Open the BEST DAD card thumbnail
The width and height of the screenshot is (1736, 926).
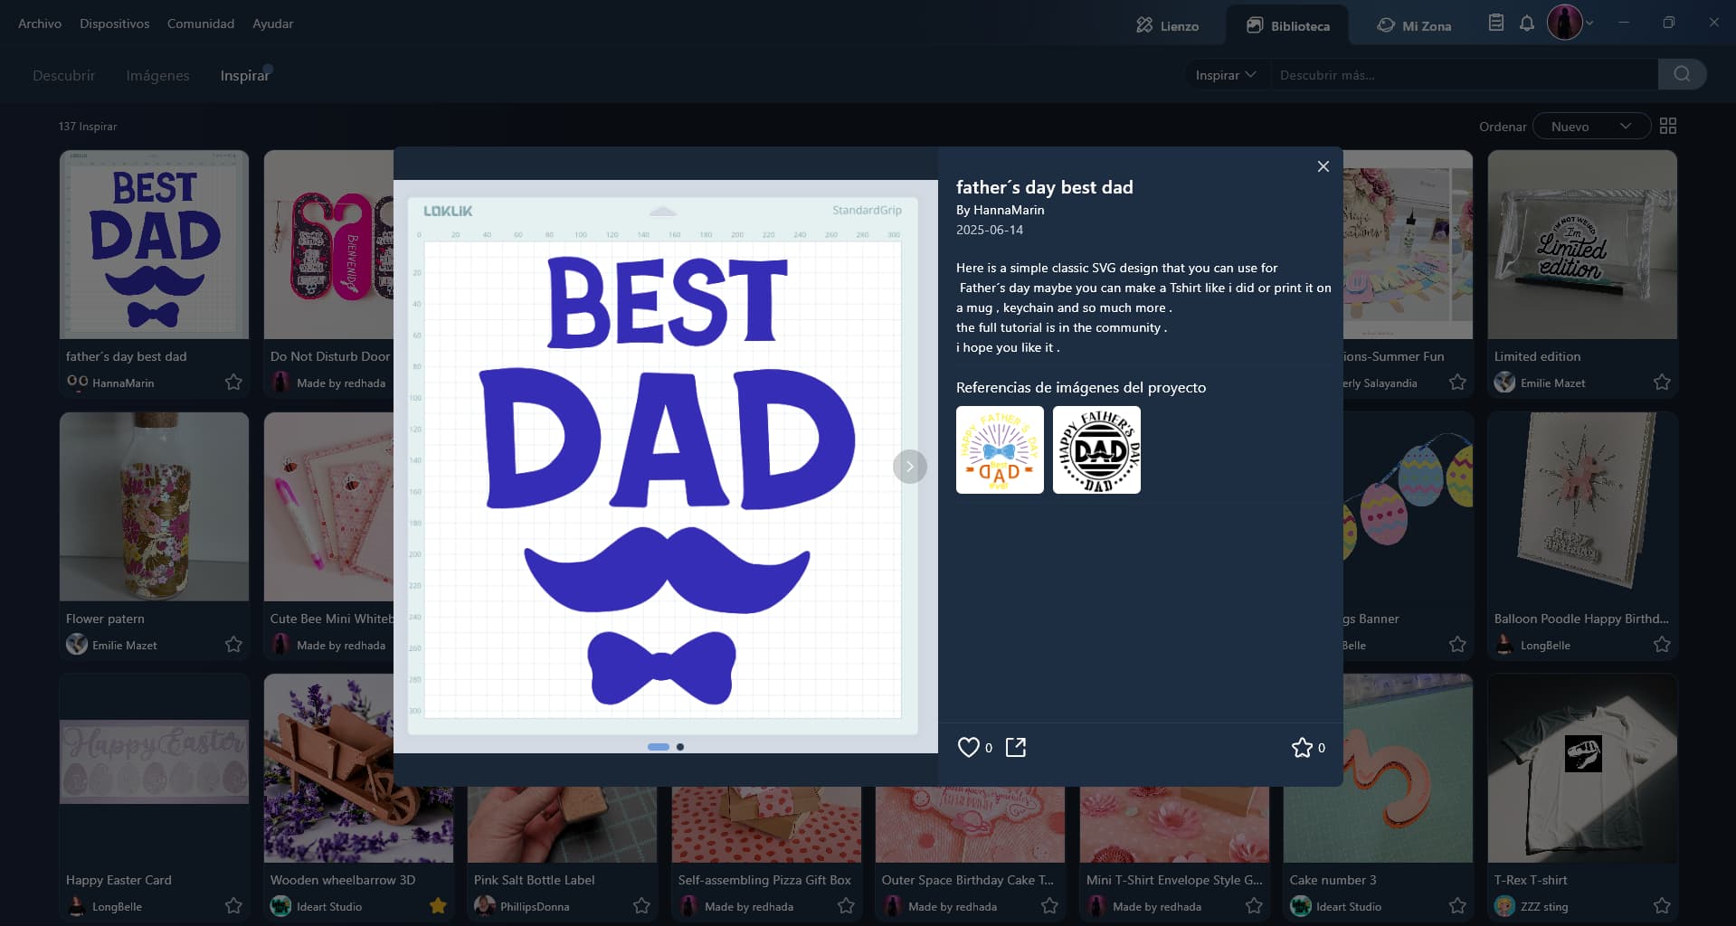pos(154,244)
